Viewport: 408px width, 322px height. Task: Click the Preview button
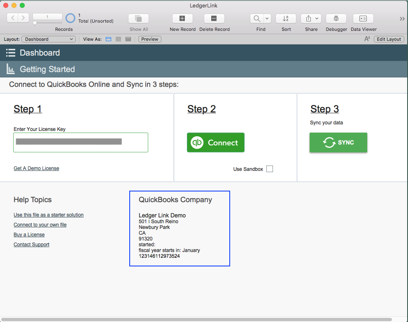149,39
